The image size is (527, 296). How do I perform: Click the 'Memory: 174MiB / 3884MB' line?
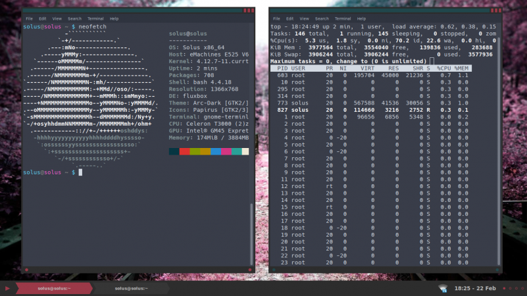point(209,137)
